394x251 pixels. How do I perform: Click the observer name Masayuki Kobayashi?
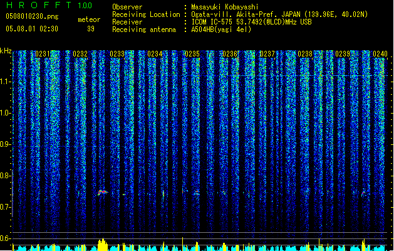click(225, 7)
